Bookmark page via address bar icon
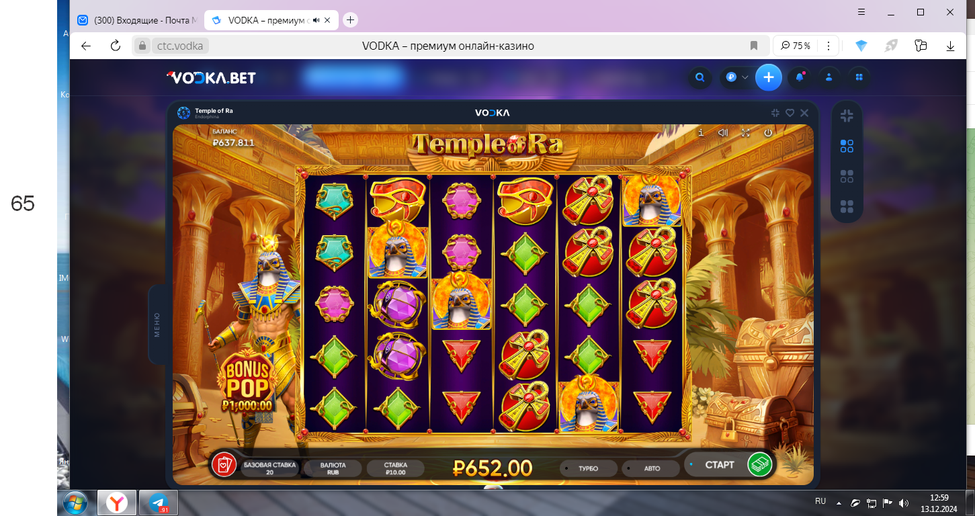This screenshot has width=975, height=516. coord(754,46)
